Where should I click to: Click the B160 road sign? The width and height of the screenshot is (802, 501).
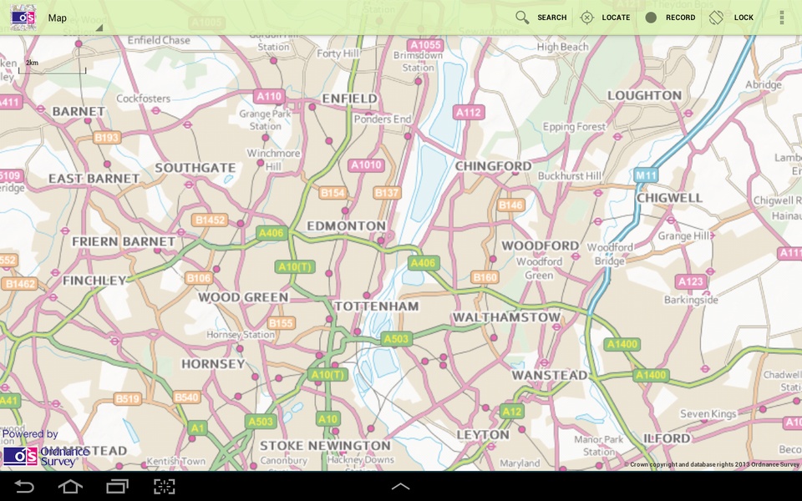tap(485, 277)
